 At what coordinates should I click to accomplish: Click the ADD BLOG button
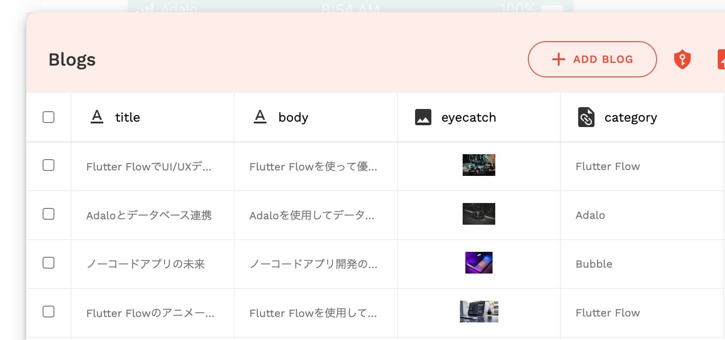[x=592, y=59]
